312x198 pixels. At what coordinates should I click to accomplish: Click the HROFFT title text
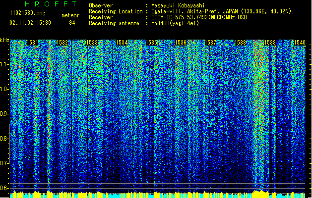(x=51, y=4)
